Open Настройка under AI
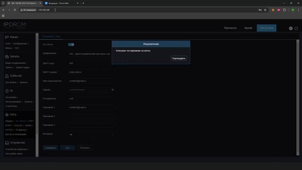Screen dimensions: 302x170 11,97
